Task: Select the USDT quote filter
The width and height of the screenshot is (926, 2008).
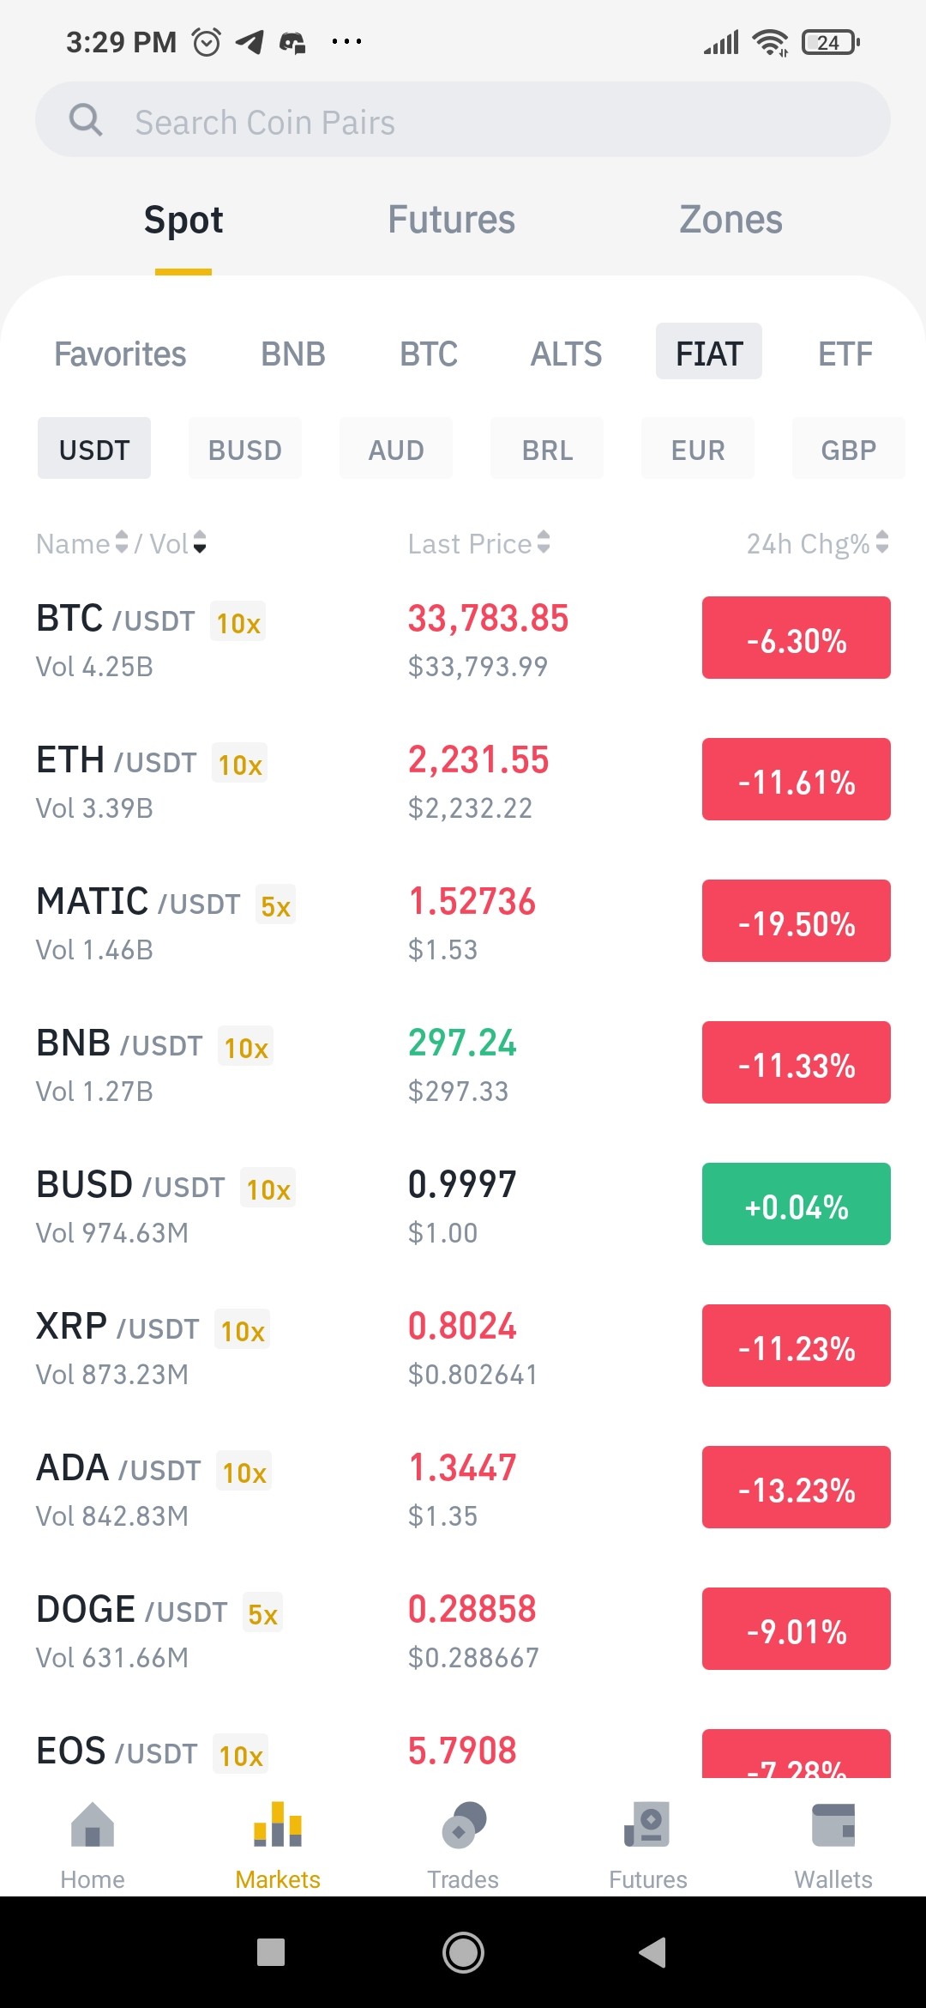Action: (x=94, y=449)
